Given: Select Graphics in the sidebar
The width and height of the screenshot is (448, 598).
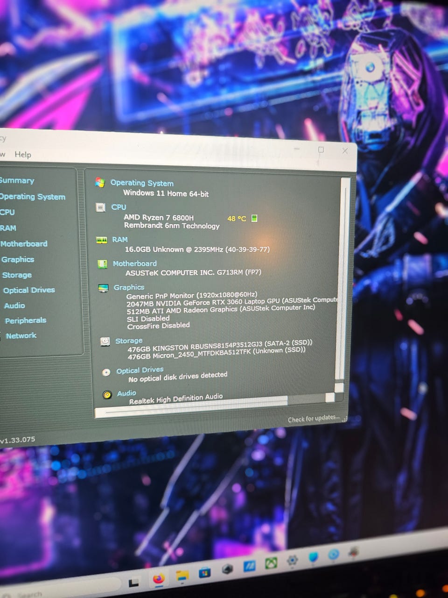Looking at the screenshot, I should [18, 259].
